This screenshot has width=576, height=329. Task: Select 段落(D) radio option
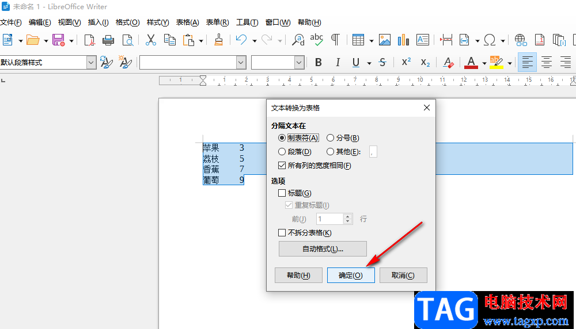click(294, 151)
